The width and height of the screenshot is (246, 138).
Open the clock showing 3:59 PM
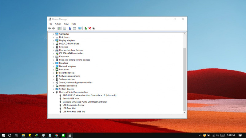pos(231,135)
